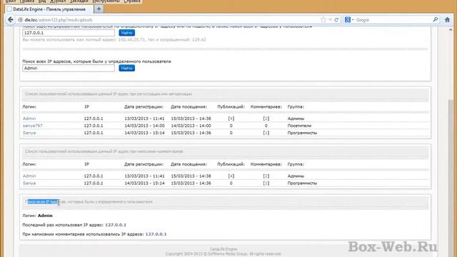
Task: Open Sanya link in comments users table
Action: [x=29, y=183]
